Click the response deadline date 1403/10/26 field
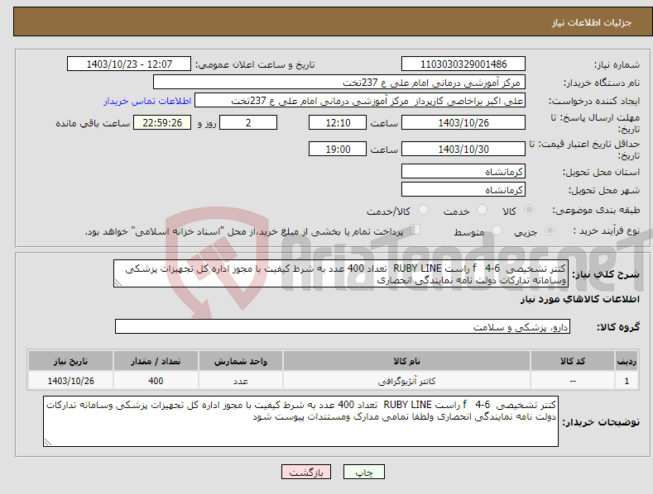The width and height of the screenshot is (653, 494). click(x=463, y=122)
